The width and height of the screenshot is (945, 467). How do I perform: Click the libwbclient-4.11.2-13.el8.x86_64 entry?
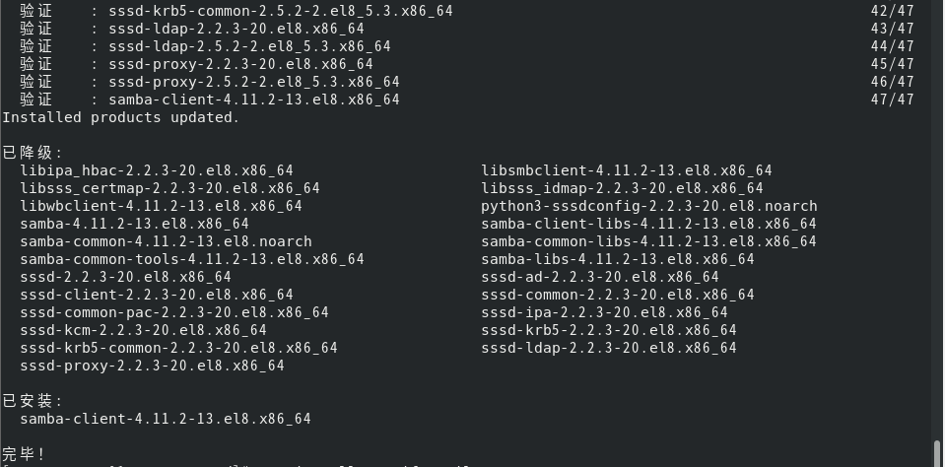pos(161,206)
